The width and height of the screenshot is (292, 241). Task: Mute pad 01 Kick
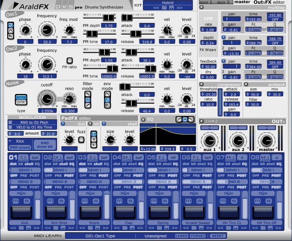[x=16, y=201]
